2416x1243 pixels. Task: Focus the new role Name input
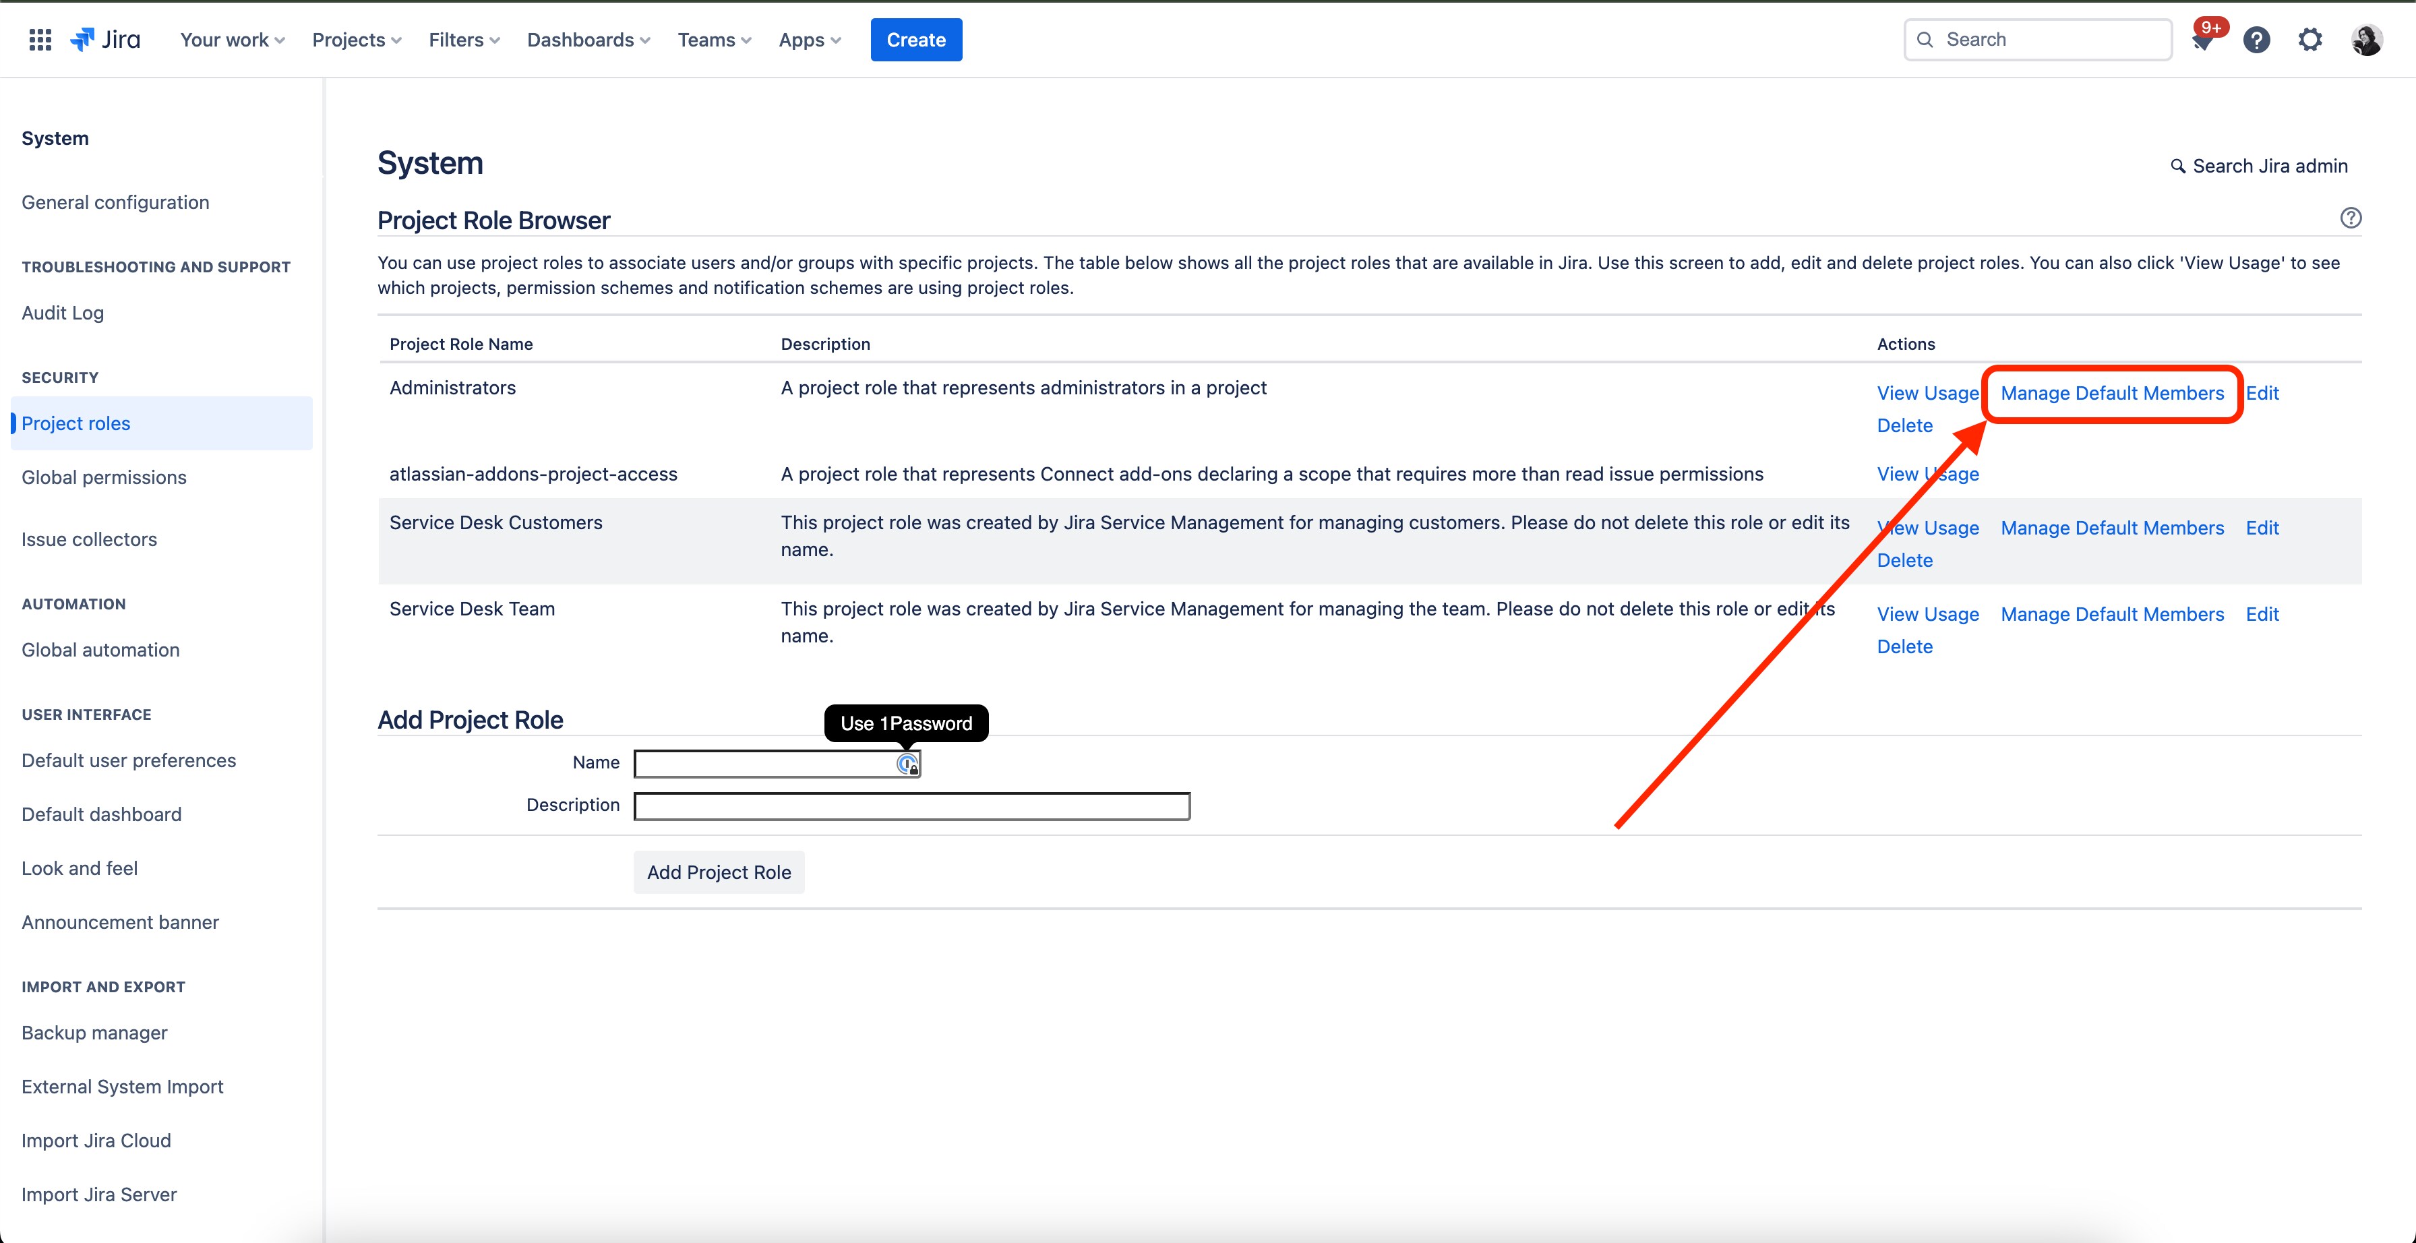[x=777, y=764]
